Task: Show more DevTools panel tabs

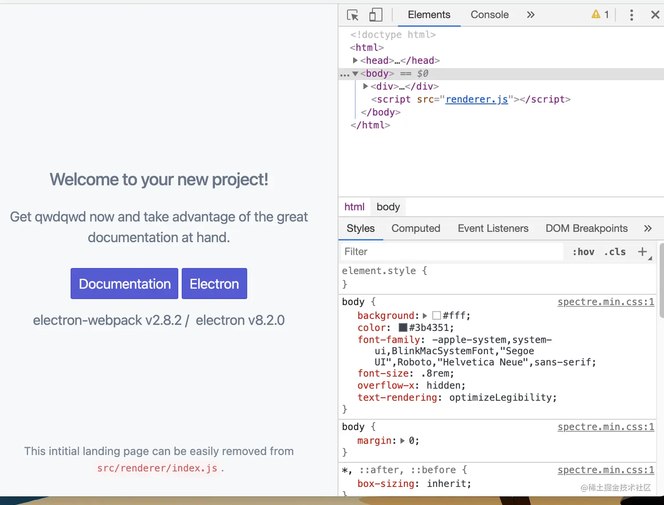Action: pyautogui.click(x=530, y=15)
